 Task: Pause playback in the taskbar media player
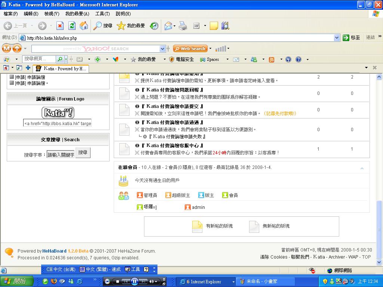135,281
